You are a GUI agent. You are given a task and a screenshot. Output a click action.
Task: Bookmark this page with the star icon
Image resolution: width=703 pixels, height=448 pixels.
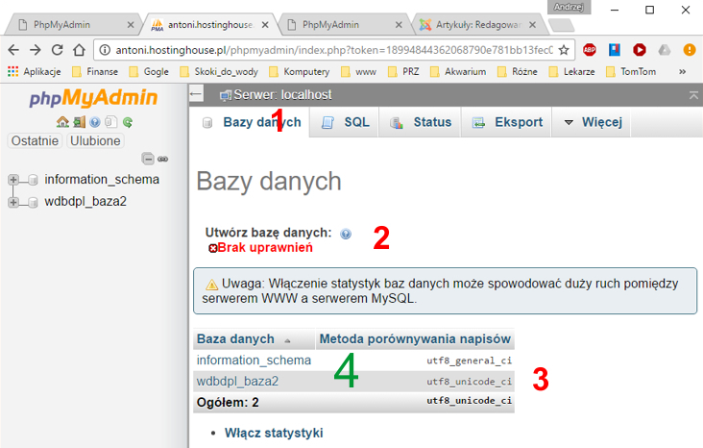tap(564, 50)
